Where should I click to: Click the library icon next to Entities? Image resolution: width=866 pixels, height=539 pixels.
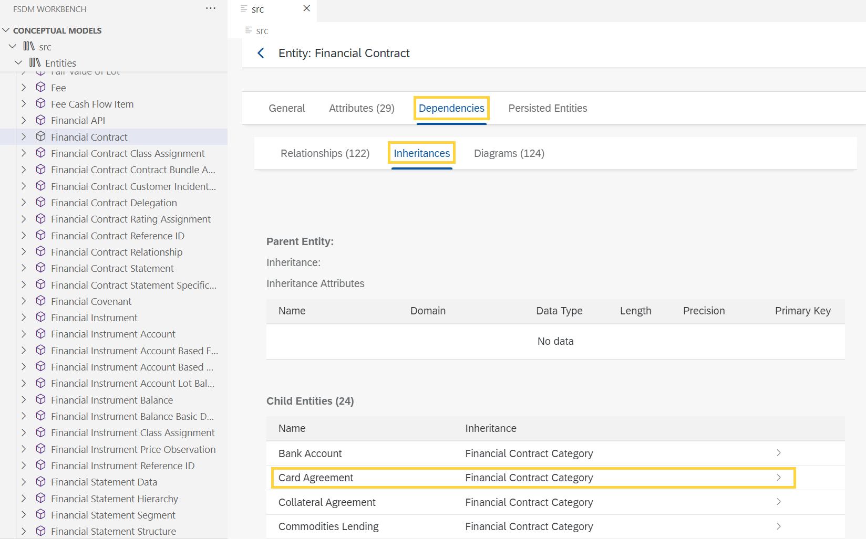click(35, 62)
